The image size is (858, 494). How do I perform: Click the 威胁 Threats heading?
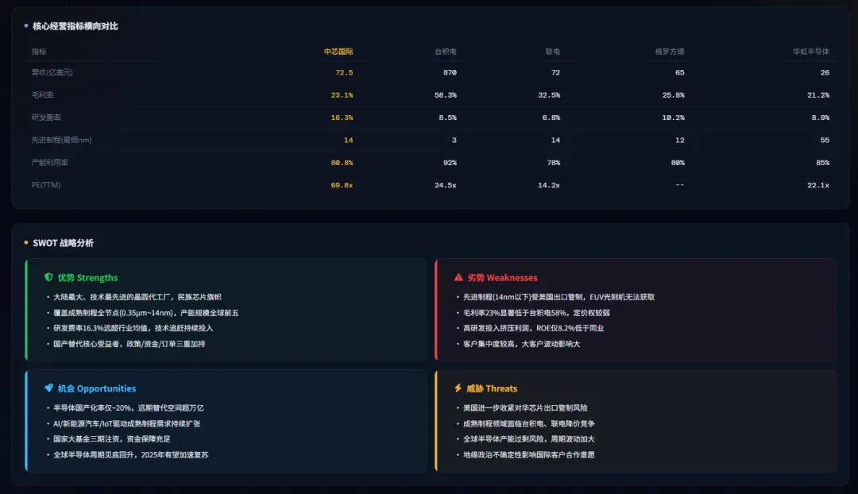click(x=492, y=388)
